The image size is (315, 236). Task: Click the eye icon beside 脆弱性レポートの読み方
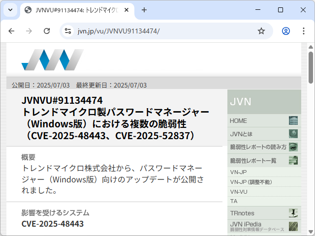tap(293, 147)
